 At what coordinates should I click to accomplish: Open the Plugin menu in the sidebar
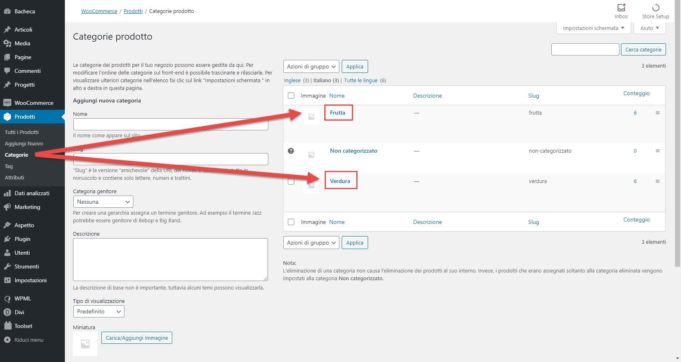pyautogui.click(x=22, y=239)
